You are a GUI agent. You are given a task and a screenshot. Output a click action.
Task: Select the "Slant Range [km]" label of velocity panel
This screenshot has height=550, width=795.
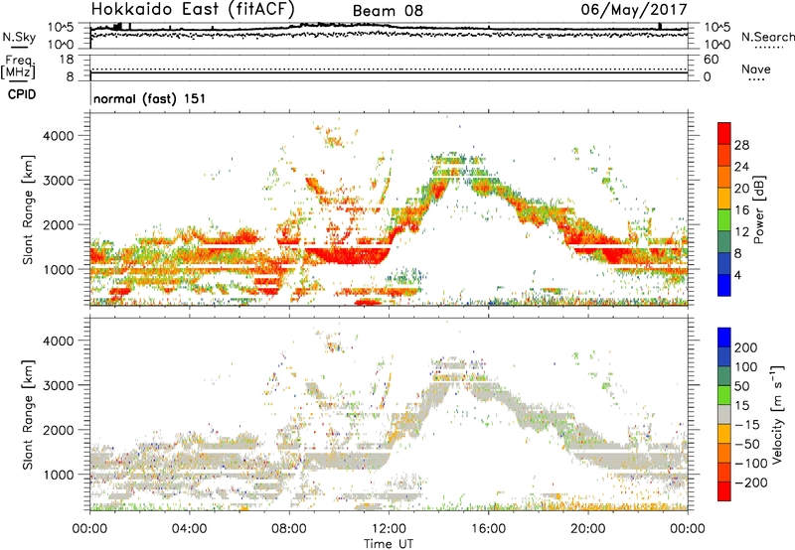click(x=28, y=415)
